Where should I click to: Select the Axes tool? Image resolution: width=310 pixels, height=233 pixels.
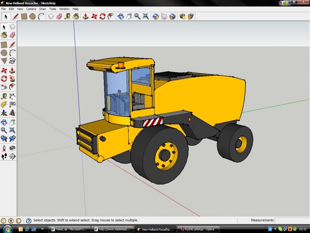pyautogui.click(x=4, y=113)
